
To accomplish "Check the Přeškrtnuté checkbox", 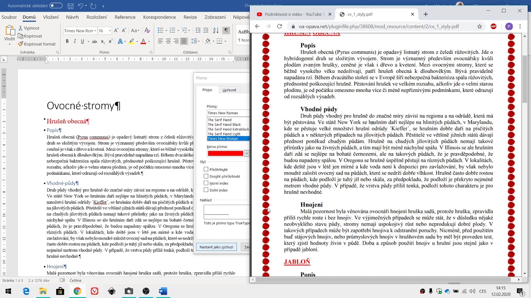I will [x=206, y=169].
